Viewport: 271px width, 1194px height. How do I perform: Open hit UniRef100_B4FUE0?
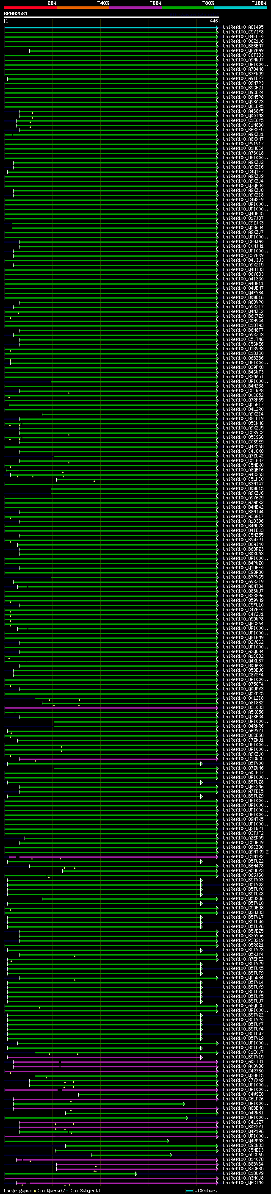coord(243,36)
